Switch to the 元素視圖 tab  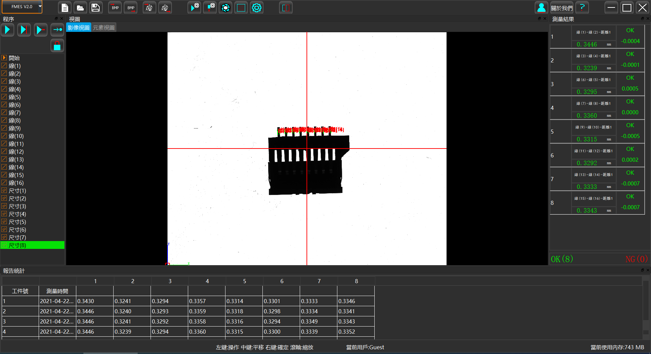[x=104, y=28]
